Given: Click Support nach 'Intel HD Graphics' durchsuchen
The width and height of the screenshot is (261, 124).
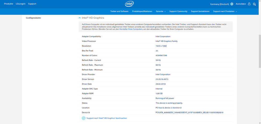Looking at the screenshot, I should coord(107,118).
